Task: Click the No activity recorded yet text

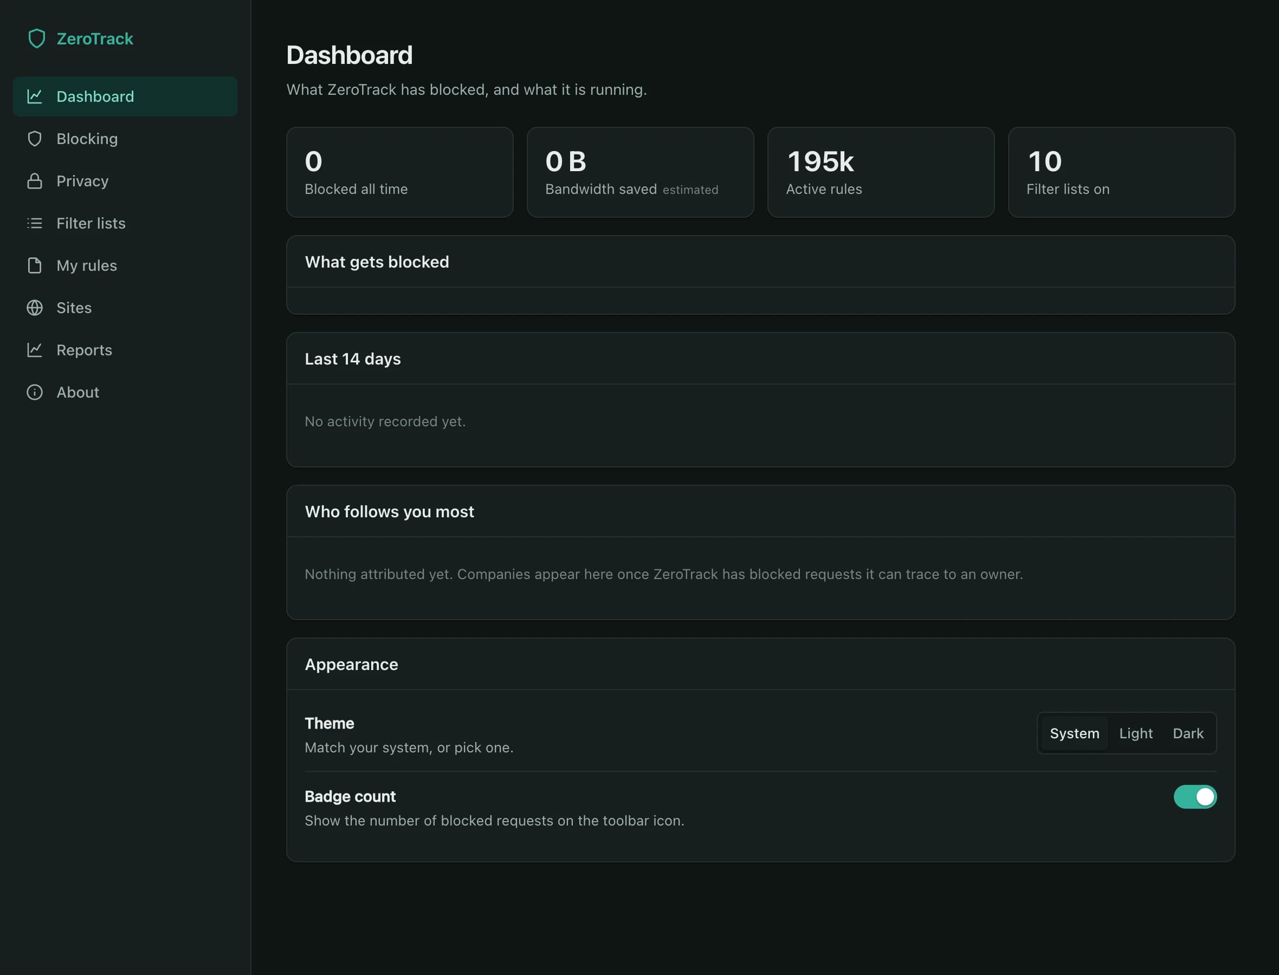Action: [x=385, y=421]
